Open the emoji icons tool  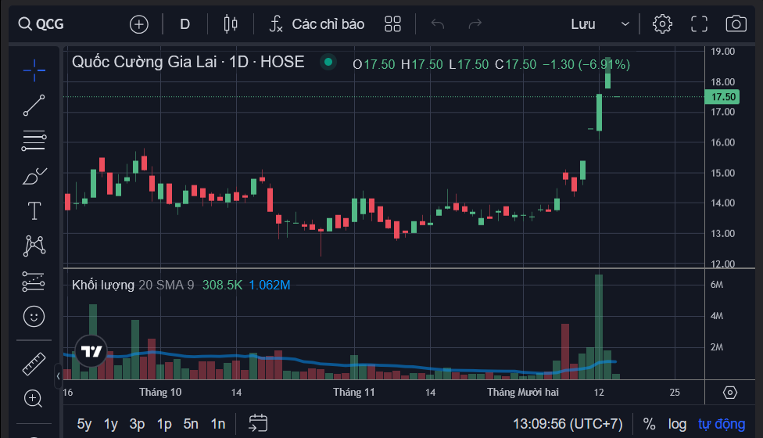(34, 316)
